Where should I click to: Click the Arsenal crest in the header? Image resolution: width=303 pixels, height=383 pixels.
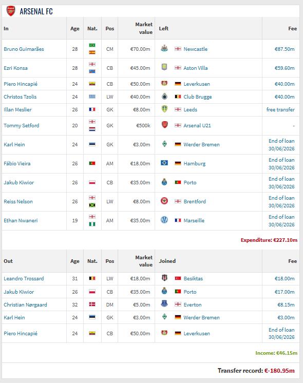(11, 11)
